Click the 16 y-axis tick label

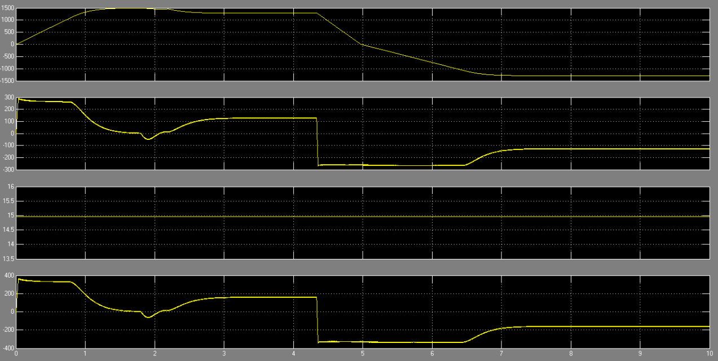click(11, 186)
